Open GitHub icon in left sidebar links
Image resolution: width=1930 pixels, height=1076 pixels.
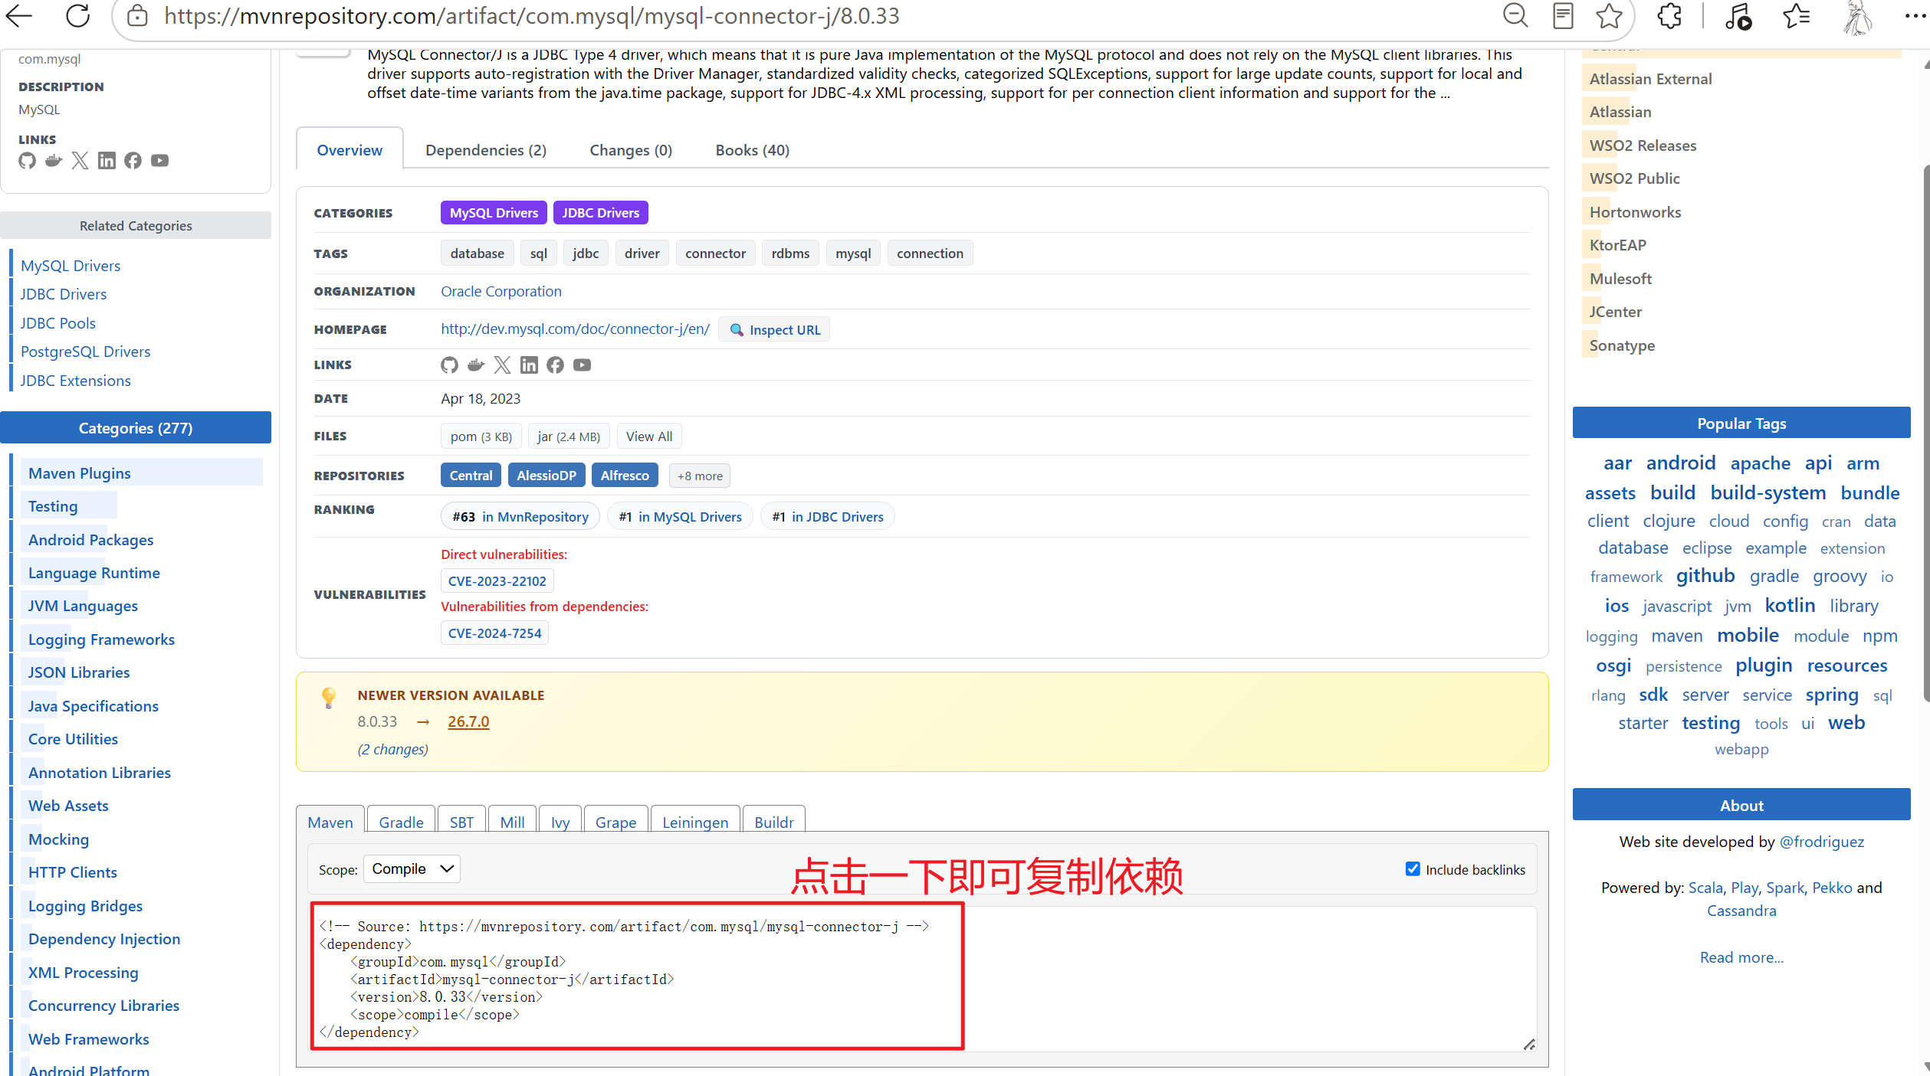pyautogui.click(x=28, y=160)
